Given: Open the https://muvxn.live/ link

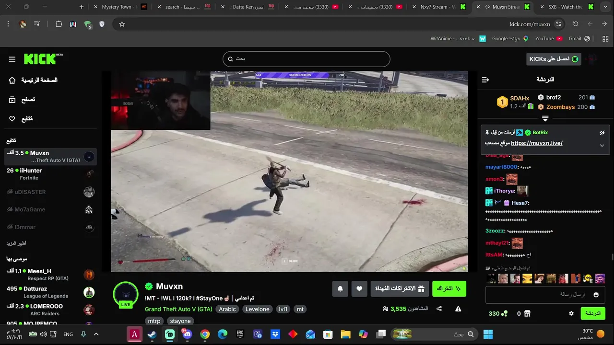Looking at the screenshot, I should point(536,143).
